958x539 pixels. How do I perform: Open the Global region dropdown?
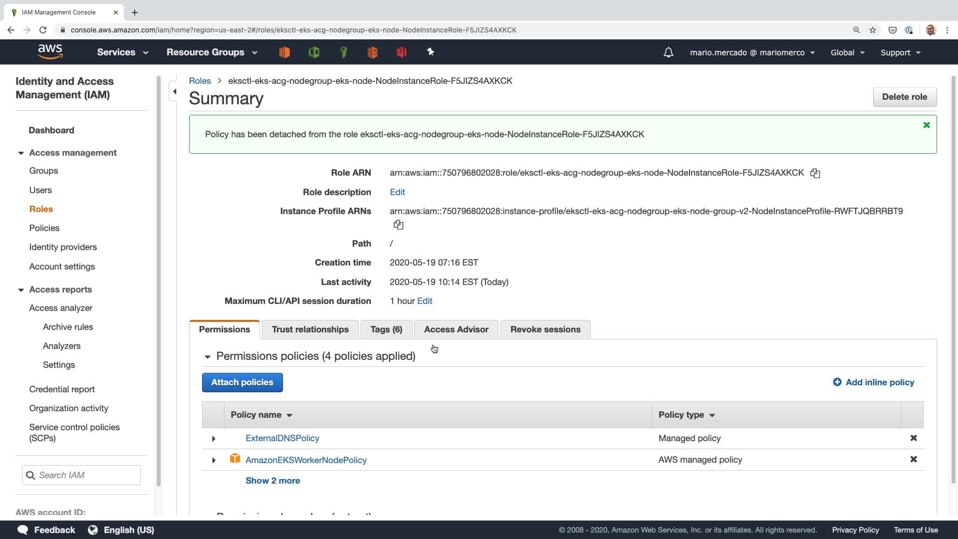pyautogui.click(x=847, y=52)
